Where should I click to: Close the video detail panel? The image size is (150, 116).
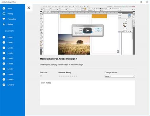click(29, 8)
